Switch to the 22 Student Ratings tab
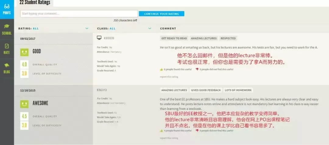This screenshot has width=329, height=145. tap(34, 2)
